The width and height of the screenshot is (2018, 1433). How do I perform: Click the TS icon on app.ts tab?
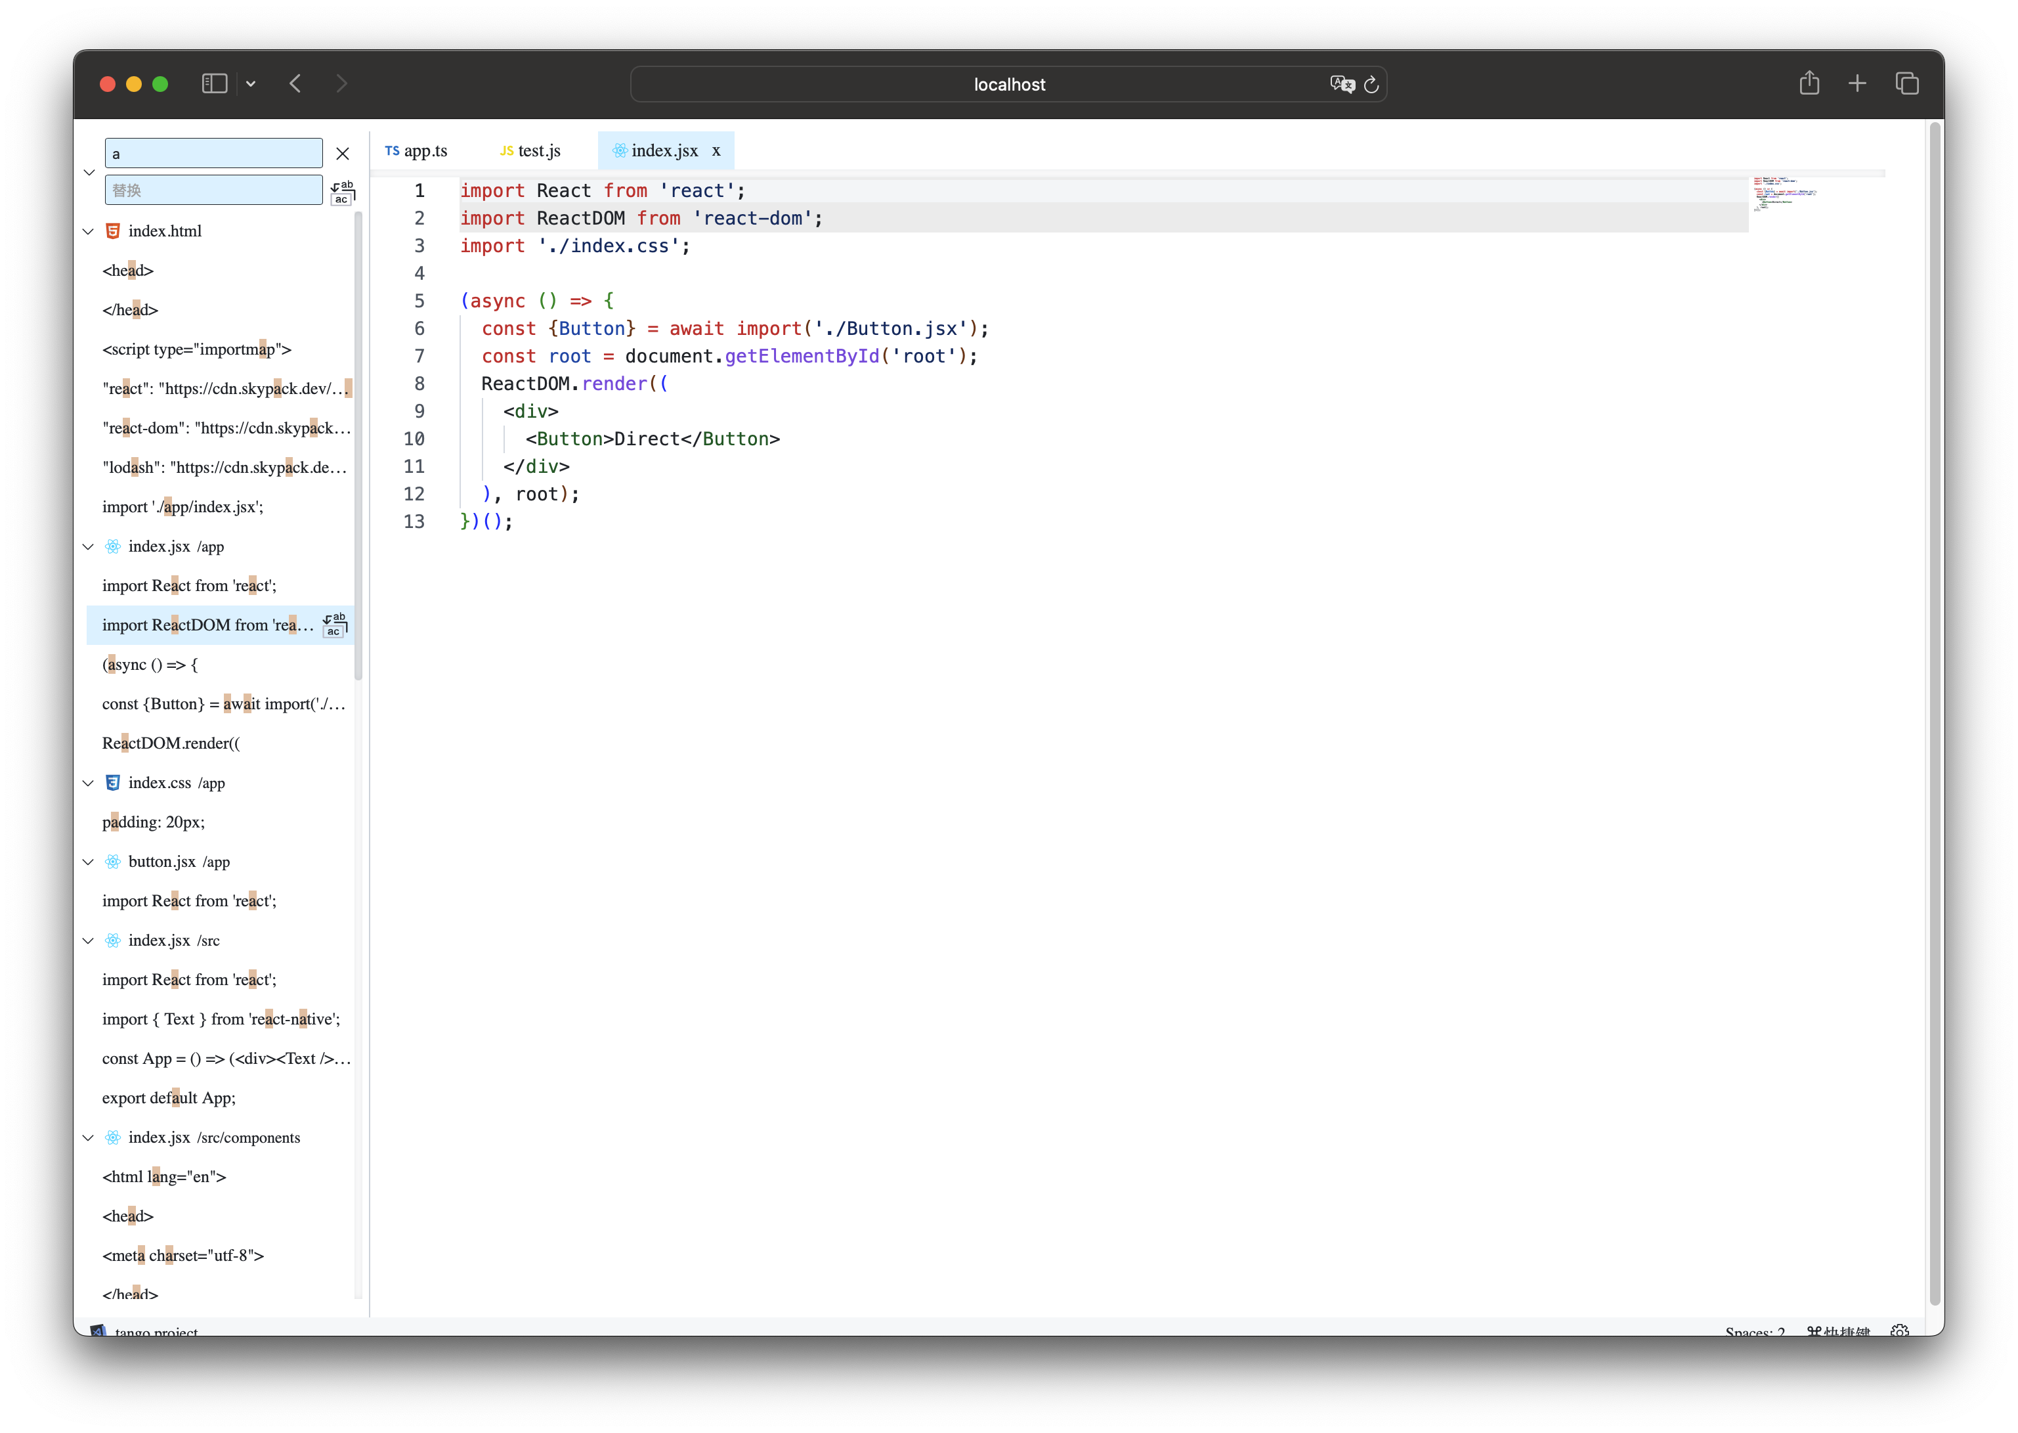pyautogui.click(x=393, y=151)
